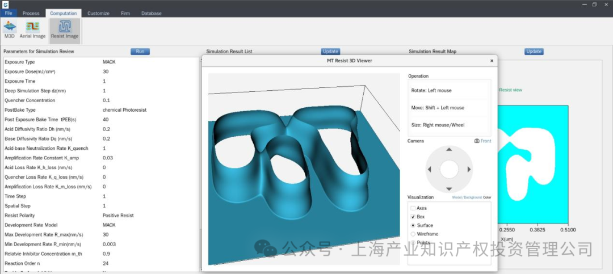This screenshot has height=274, width=613.
Task: Click Update for Simulation Result List
Action: 330,51
